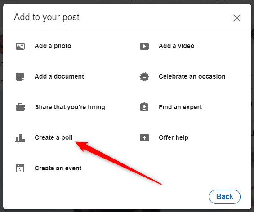Screen dimensions: 254x212
Task: Choose Create an event
Action: [x=58, y=168]
